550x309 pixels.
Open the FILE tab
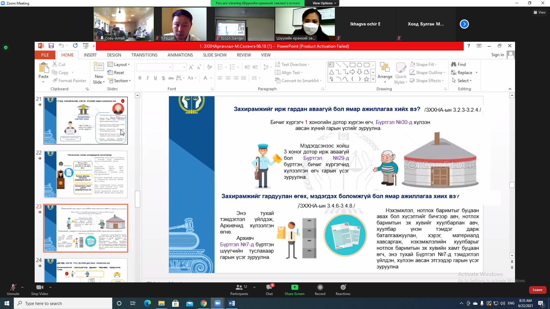[45, 55]
